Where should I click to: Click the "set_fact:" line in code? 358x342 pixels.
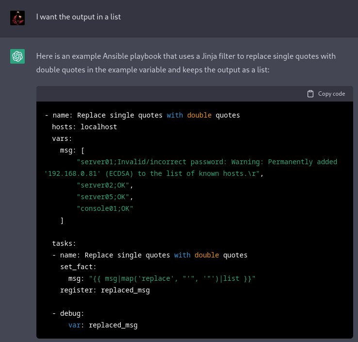pos(78,267)
